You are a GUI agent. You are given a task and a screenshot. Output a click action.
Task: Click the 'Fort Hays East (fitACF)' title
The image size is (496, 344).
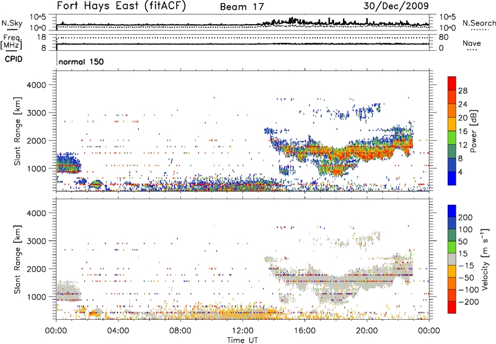click(x=121, y=6)
